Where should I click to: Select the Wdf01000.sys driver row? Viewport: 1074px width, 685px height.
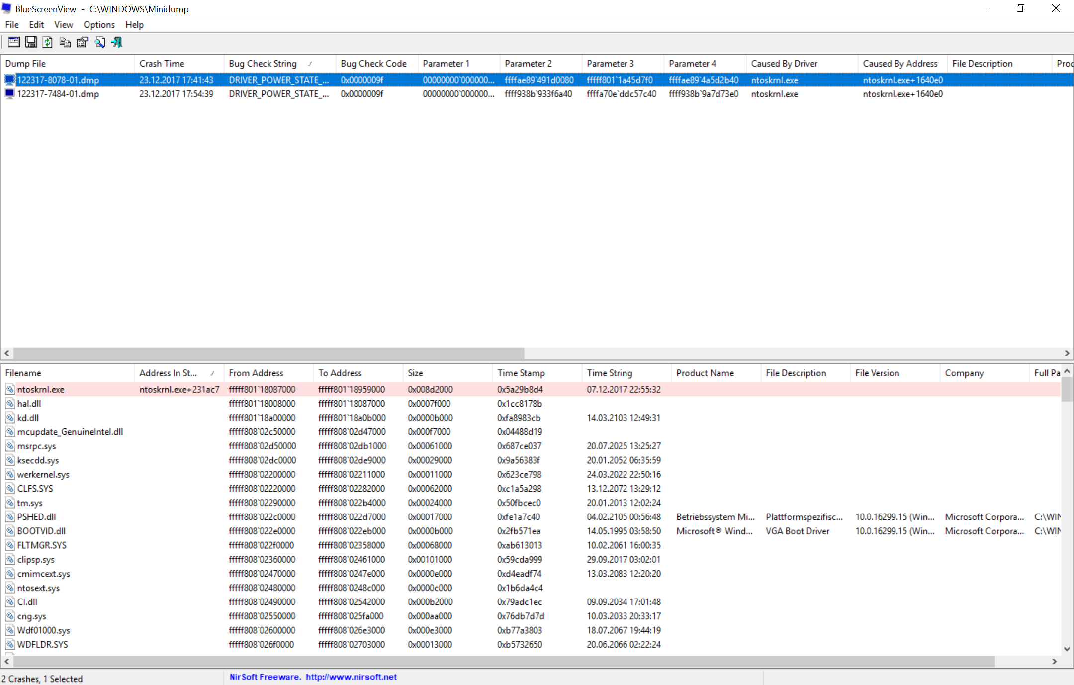pyautogui.click(x=531, y=630)
